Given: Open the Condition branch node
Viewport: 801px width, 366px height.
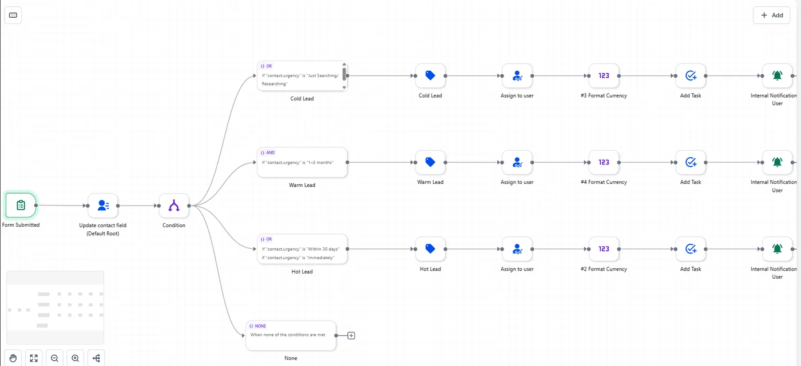Looking at the screenshot, I should click(x=174, y=206).
